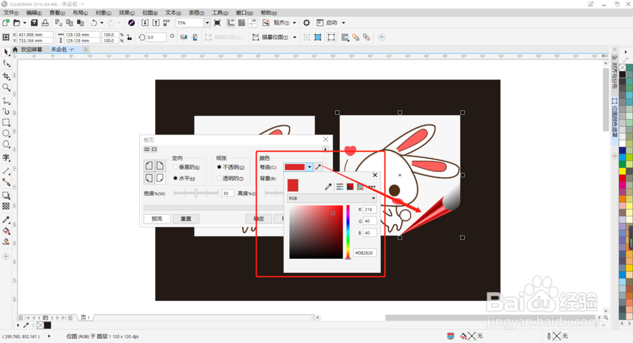This screenshot has width=633, height=343.
Task: Toggle the lock ratio padlock
Action: pyautogui.click(x=129, y=37)
